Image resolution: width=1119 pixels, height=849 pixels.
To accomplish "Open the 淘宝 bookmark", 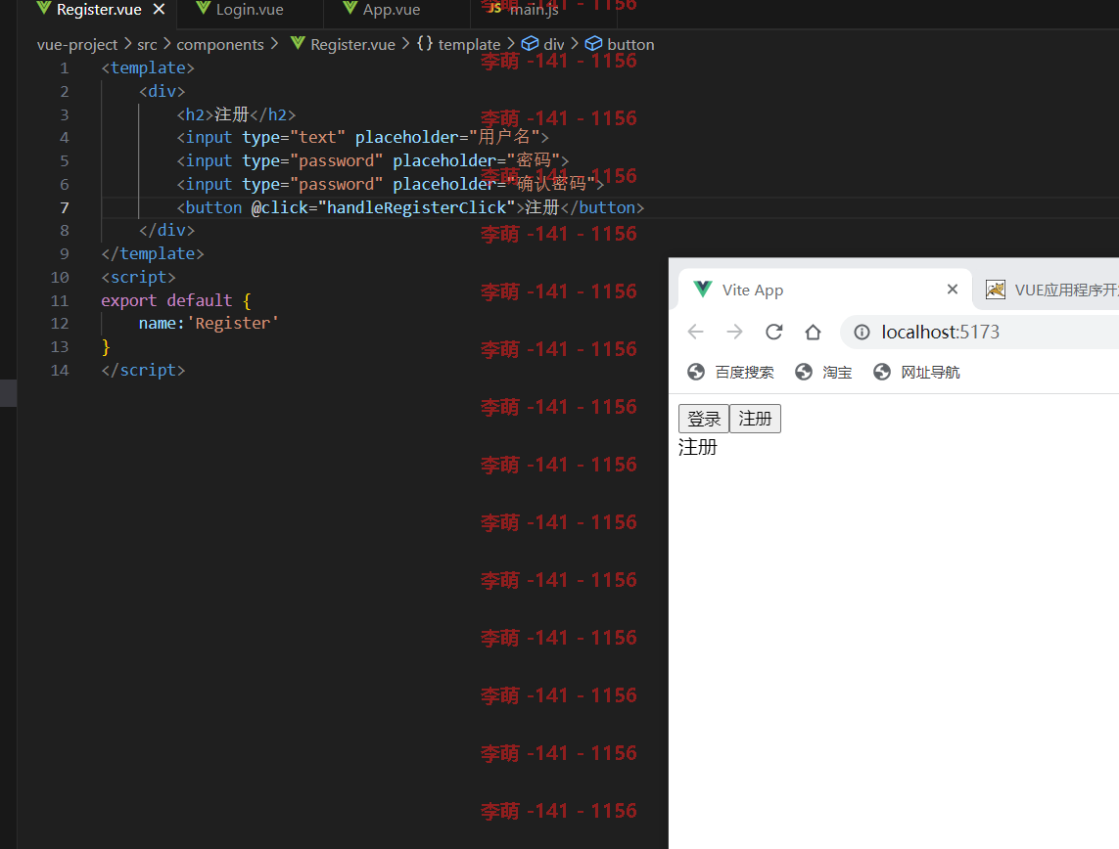I will pos(823,372).
